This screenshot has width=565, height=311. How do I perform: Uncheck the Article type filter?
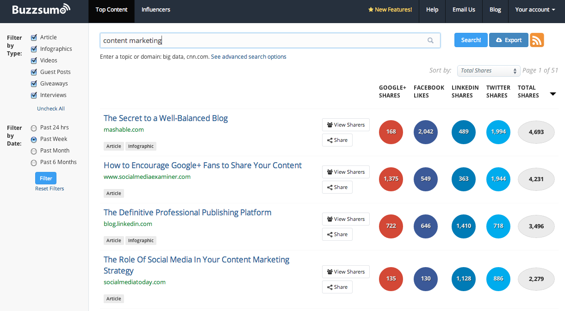[34, 37]
